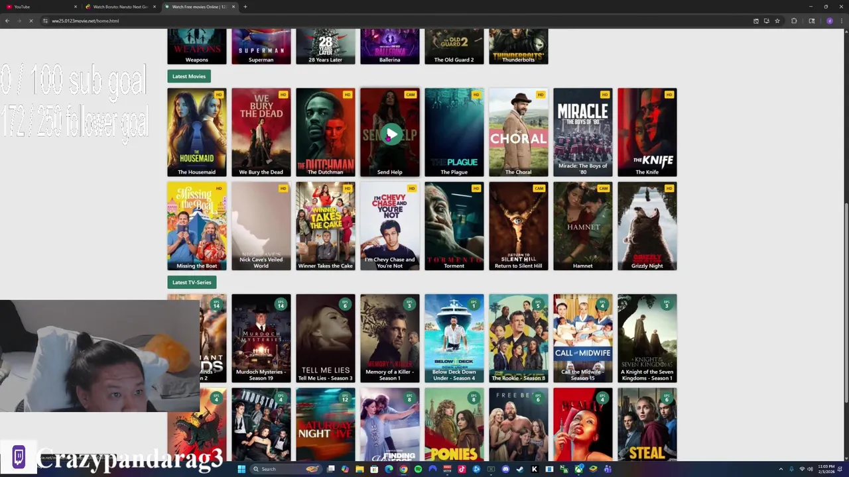The image size is (849, 477).
Task: Click the Nick Cave's Veiled World title
Action: (x=261, y=262)
